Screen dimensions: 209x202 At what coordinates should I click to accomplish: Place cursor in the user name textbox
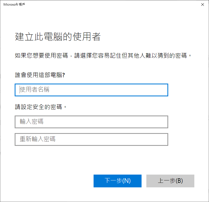[91, 90]
